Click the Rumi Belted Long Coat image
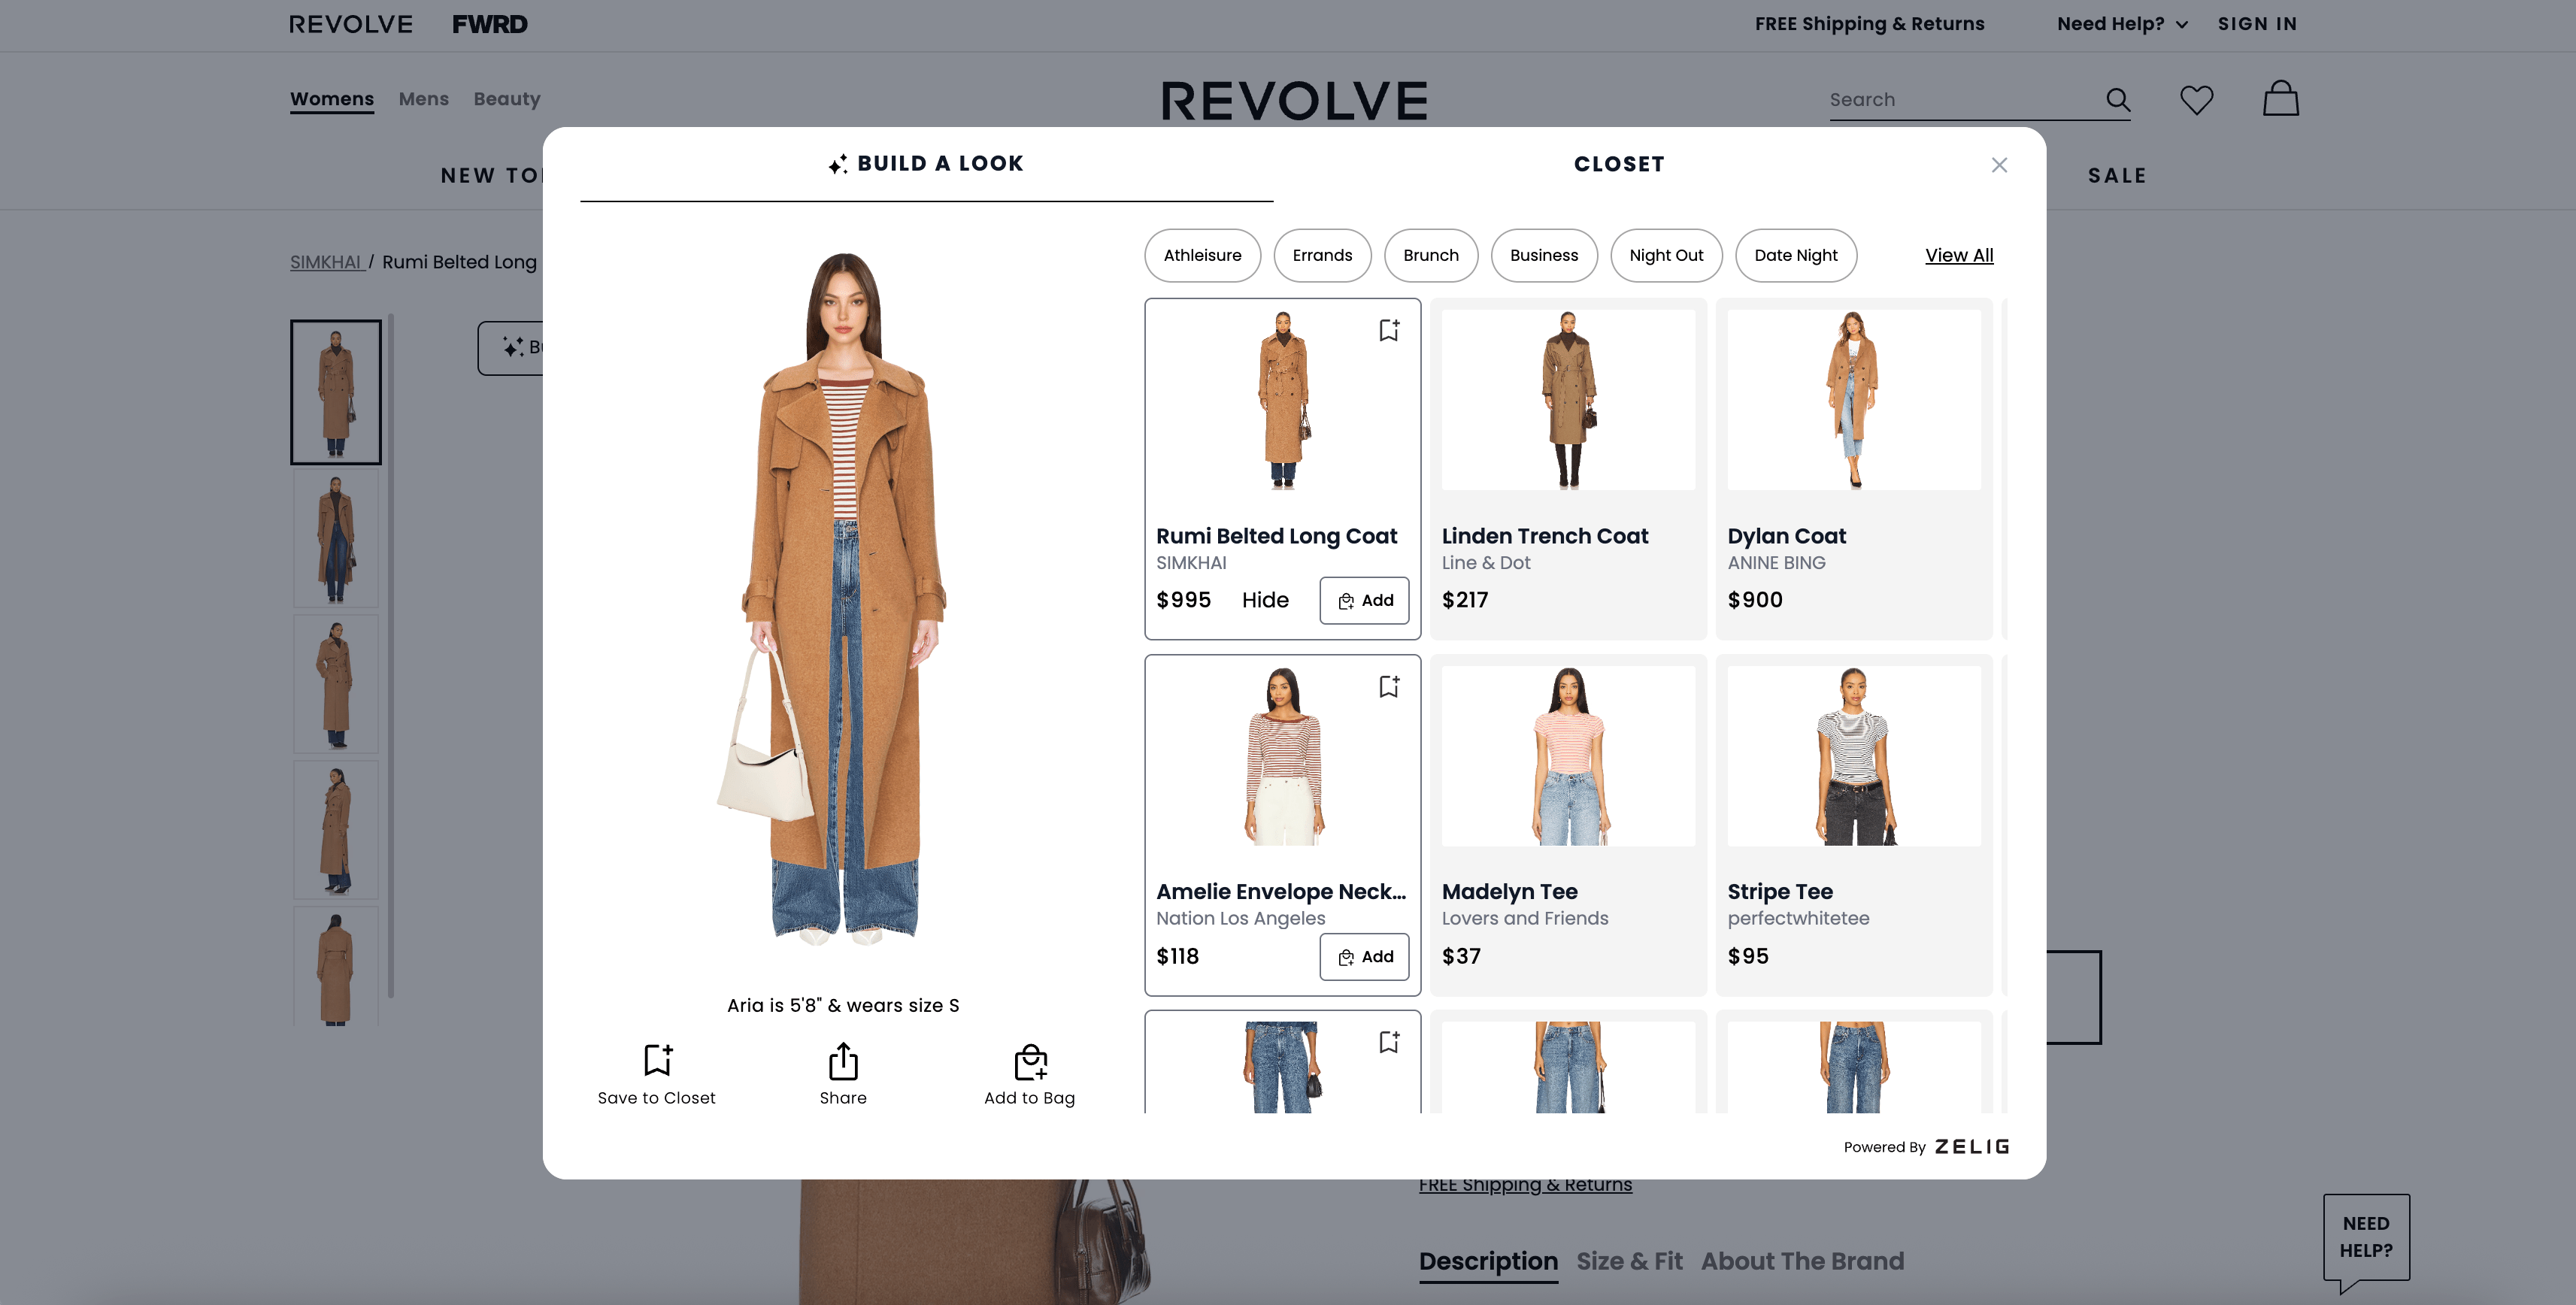The height and width of the screenshot is (1305, 2576). click(x=1283, y=400)
